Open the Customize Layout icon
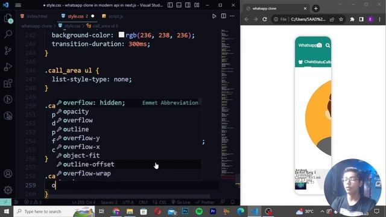The image size is (386, 217). coord(197,5)
